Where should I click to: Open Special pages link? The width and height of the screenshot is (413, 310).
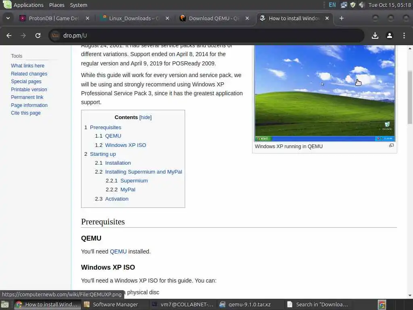tap(26, 82)
